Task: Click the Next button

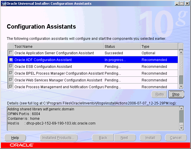Action: tap(125, 138)
